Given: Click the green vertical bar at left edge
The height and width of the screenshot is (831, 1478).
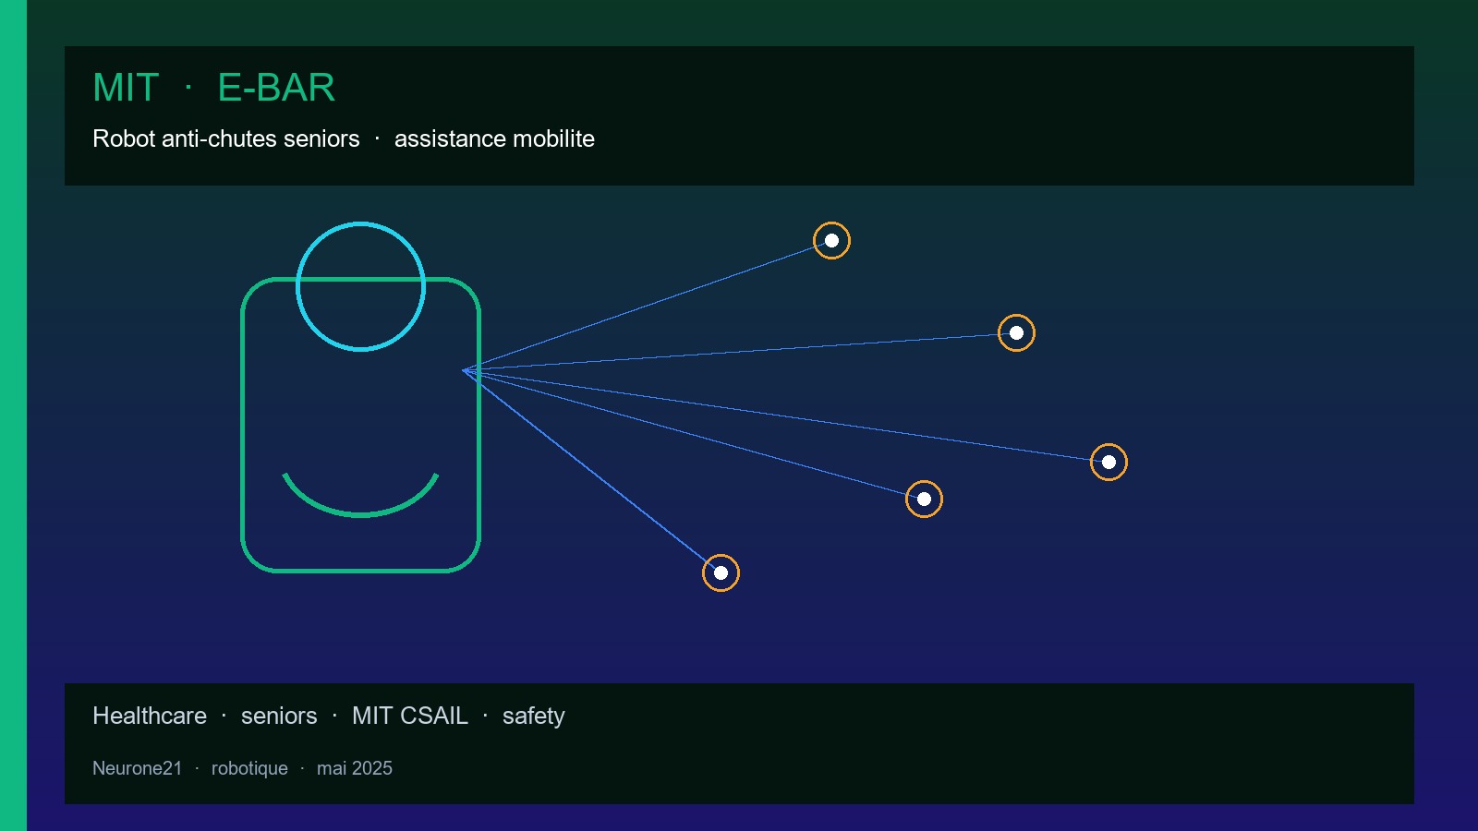Looking at the screenshot, I should (13, 415).
